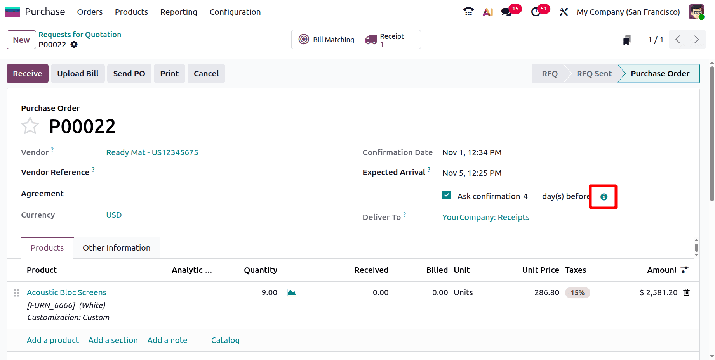Open column options next to Amount header
Image resolution: width=715 pixels, height=360 pixels.
point(685,270)
